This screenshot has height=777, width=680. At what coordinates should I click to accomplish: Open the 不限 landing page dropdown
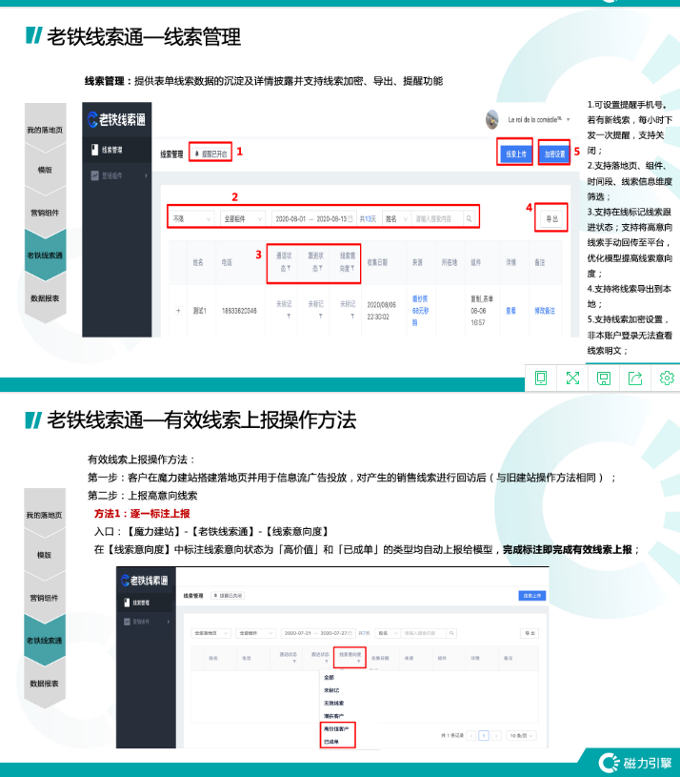pos(192,218)
